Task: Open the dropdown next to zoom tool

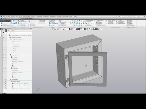Action: [x=62, y=29]
